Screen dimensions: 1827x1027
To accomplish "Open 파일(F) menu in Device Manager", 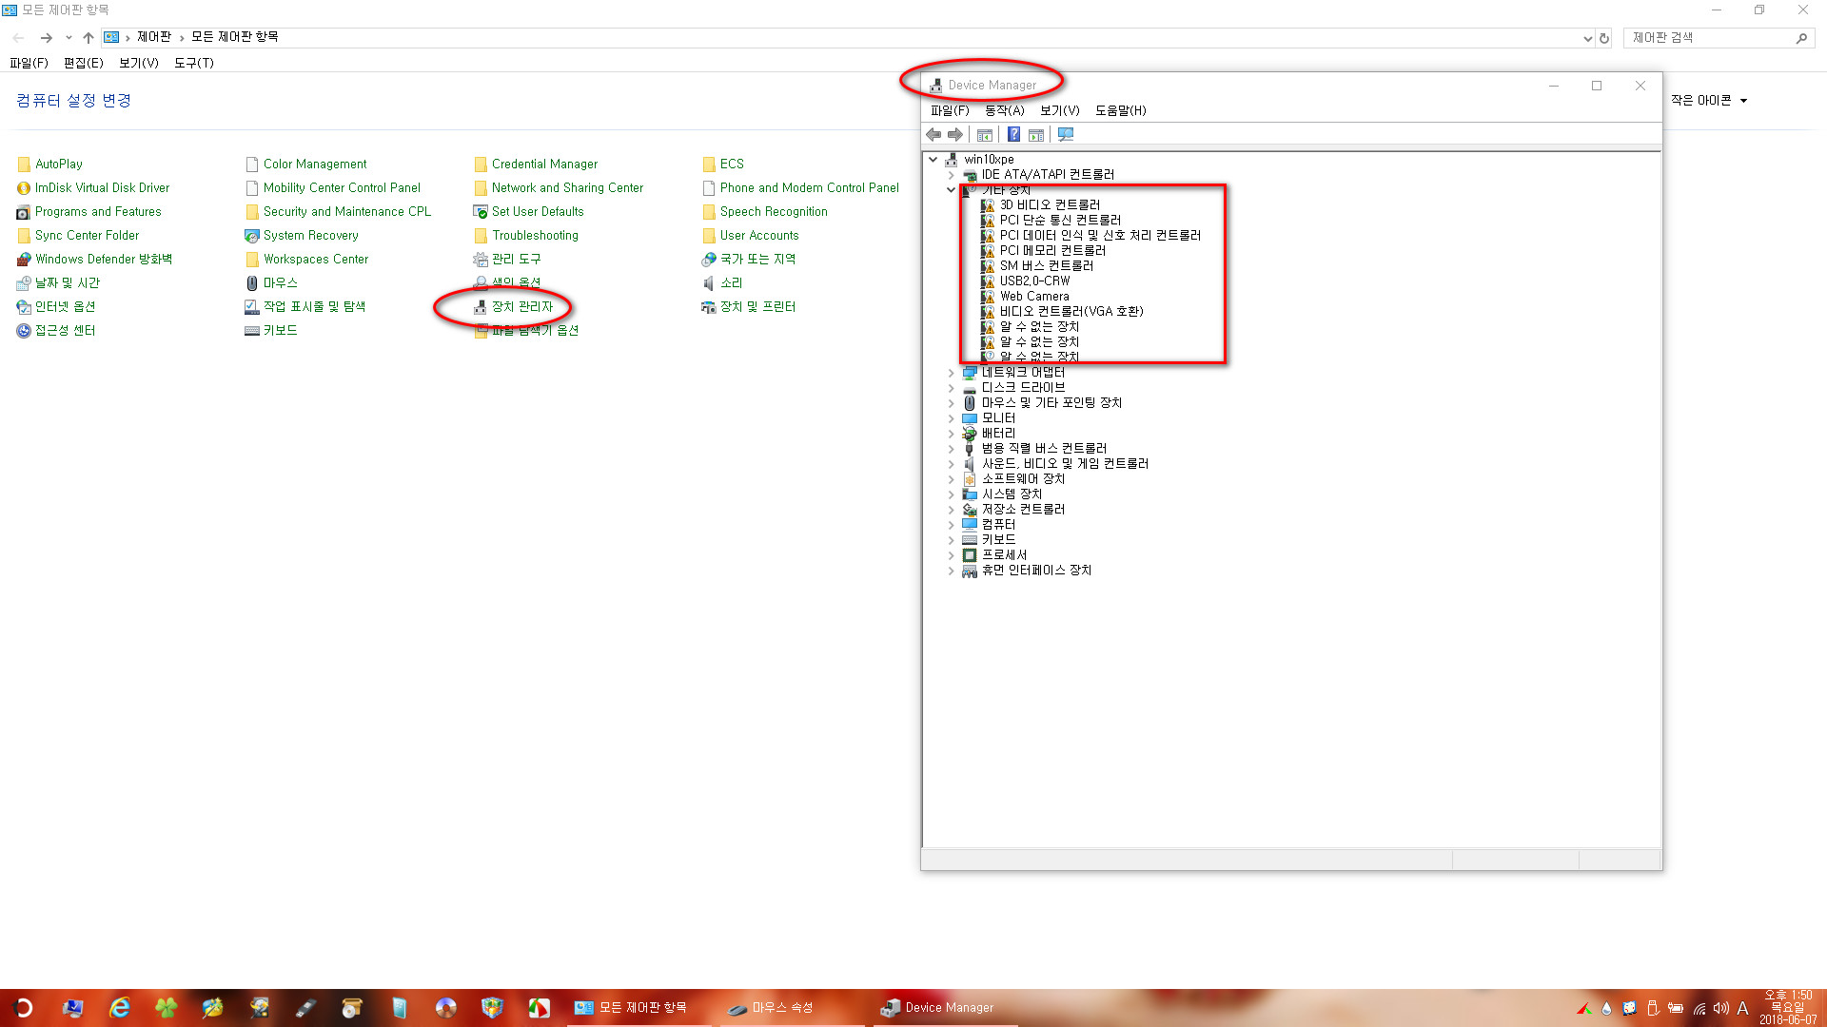I will (x=950, y=111).
